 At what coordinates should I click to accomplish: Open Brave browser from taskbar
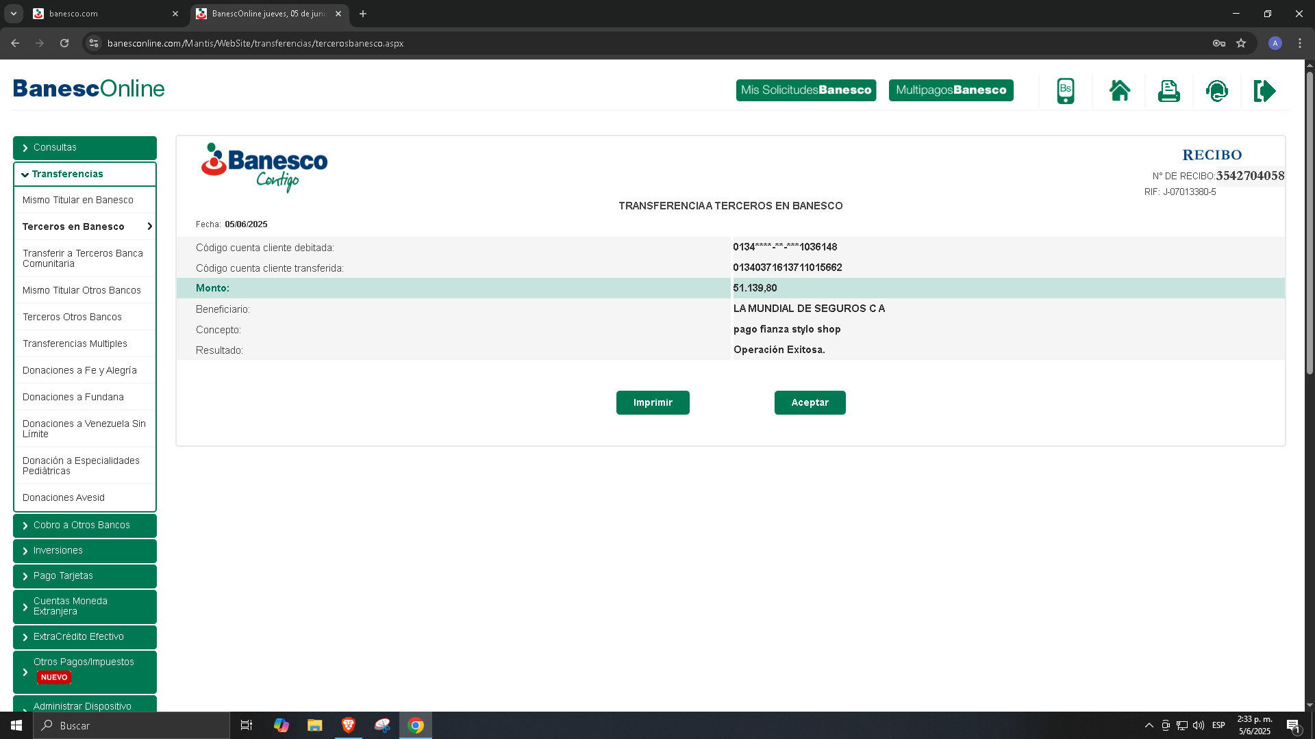(x=349, y=725)
